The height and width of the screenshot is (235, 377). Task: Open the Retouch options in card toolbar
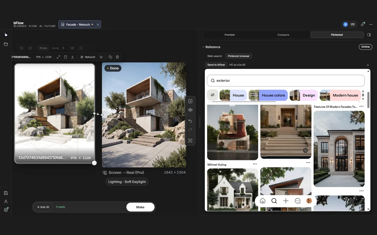(x=88, y=57)
